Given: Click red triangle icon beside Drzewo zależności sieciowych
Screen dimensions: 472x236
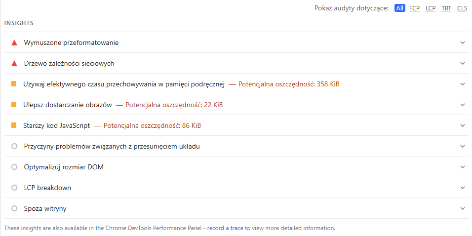Looking at the screenshot, I should (14, 64).
